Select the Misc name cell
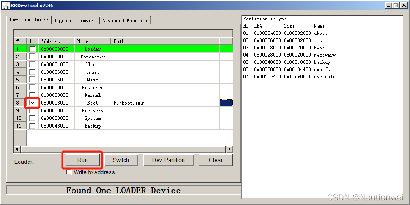Screen dimensions: 410x205 92,80
